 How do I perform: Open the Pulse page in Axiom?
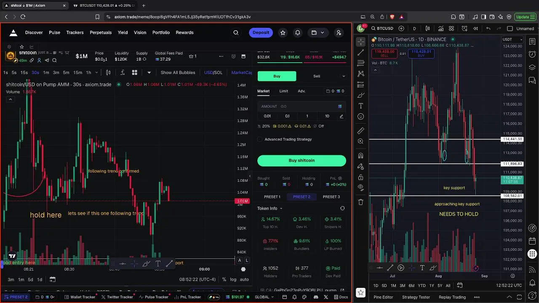[x=54, y=32]
